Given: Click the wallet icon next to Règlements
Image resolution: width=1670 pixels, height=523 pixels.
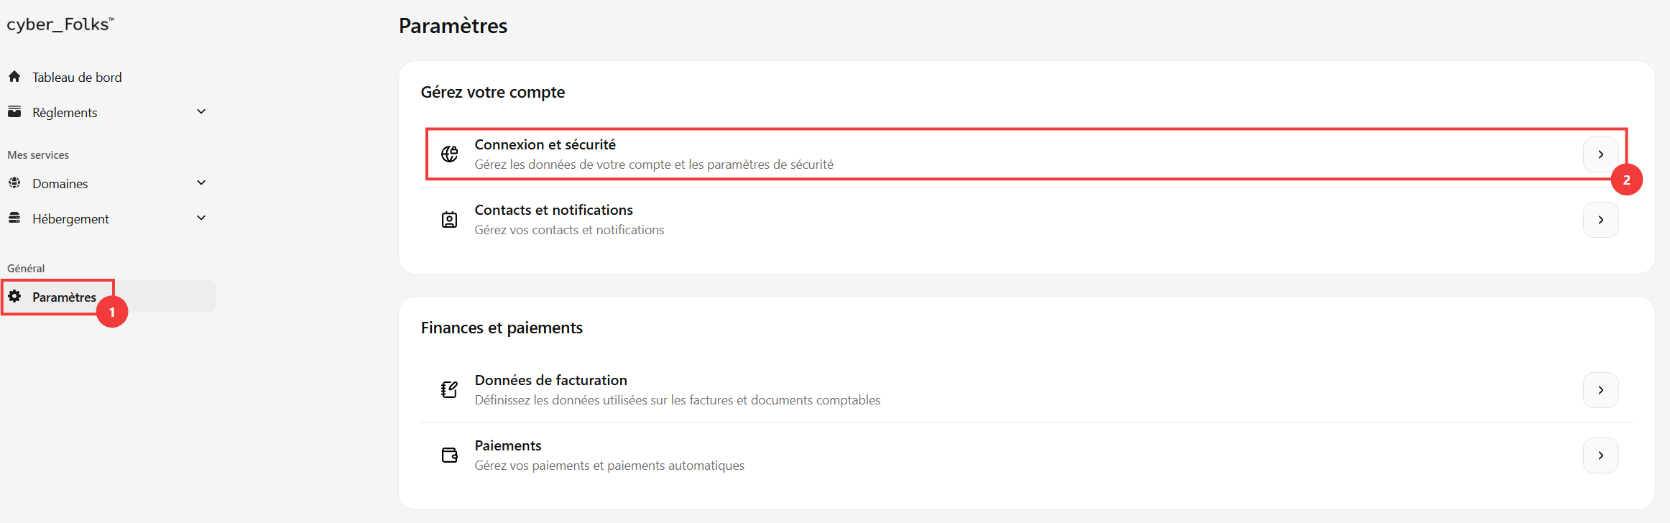Looking at the screenshot, I should pos(14,111).
